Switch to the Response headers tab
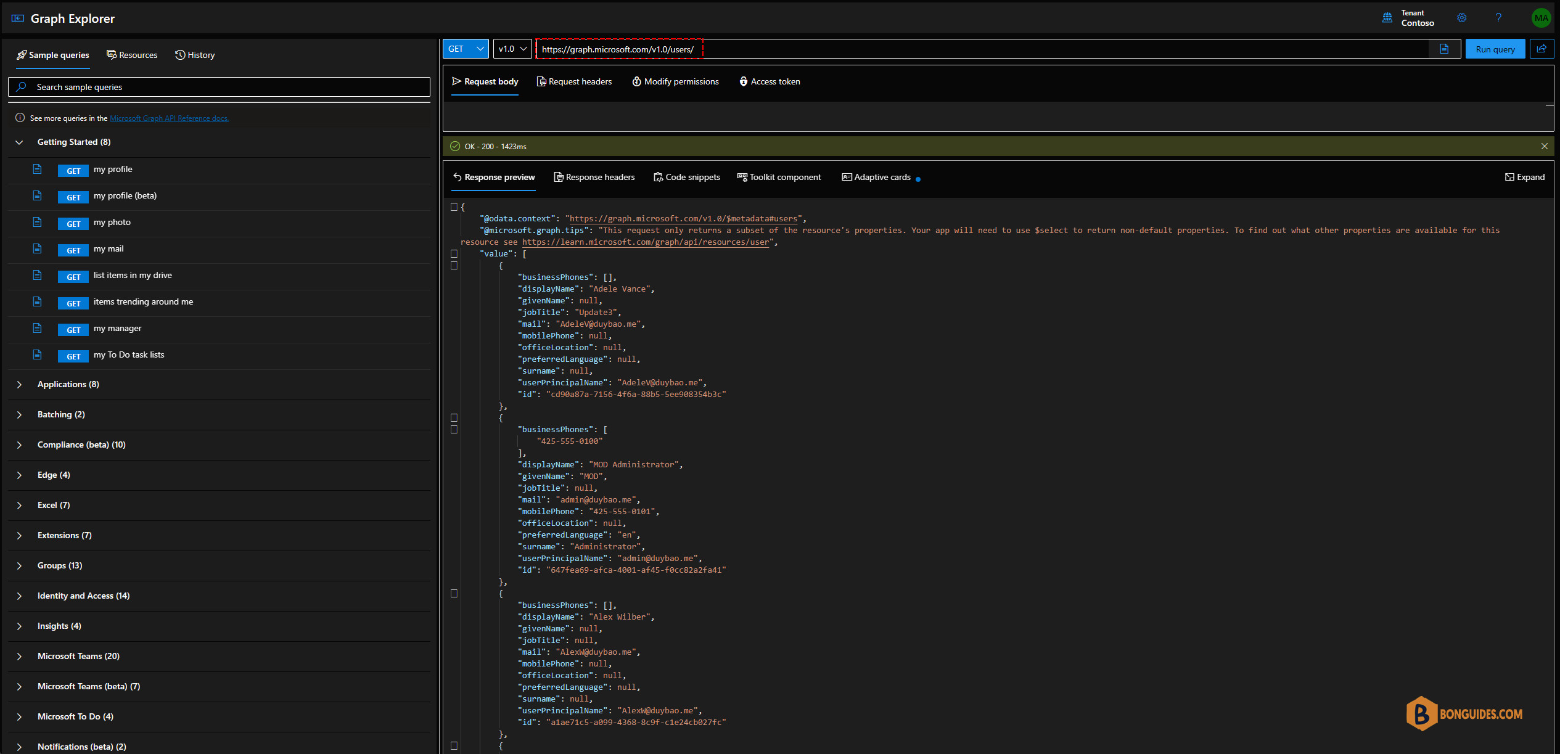1560x754 pixels. click(x=594, y=177)
